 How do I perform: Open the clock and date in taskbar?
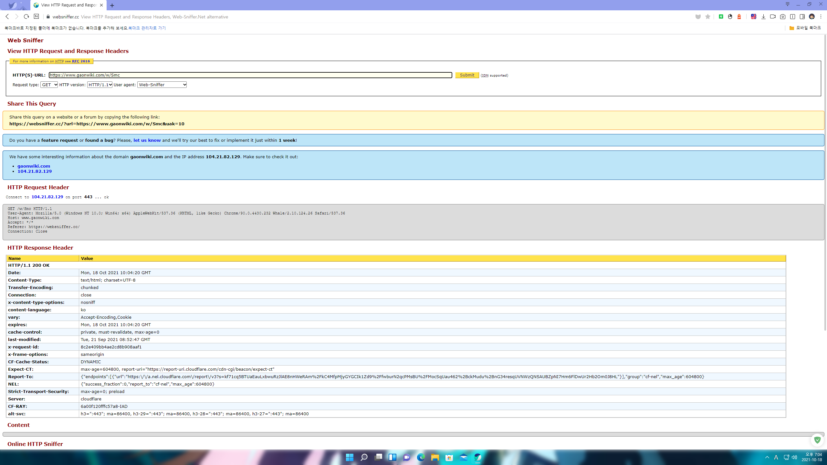tap(812, 457)
